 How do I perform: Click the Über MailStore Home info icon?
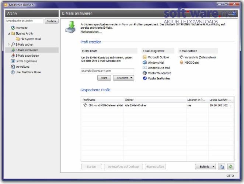tap(13, 72)
